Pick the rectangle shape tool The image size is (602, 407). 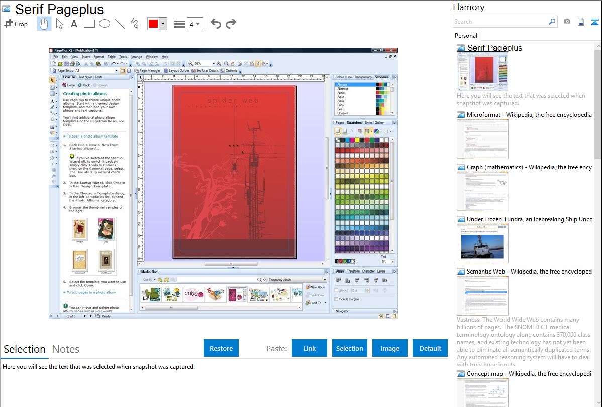click(89, 24)
